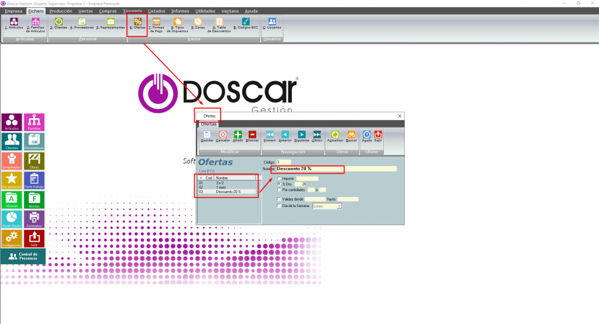
Task: Open the Familias tile in the sidebar
Action: coord(34,122)
